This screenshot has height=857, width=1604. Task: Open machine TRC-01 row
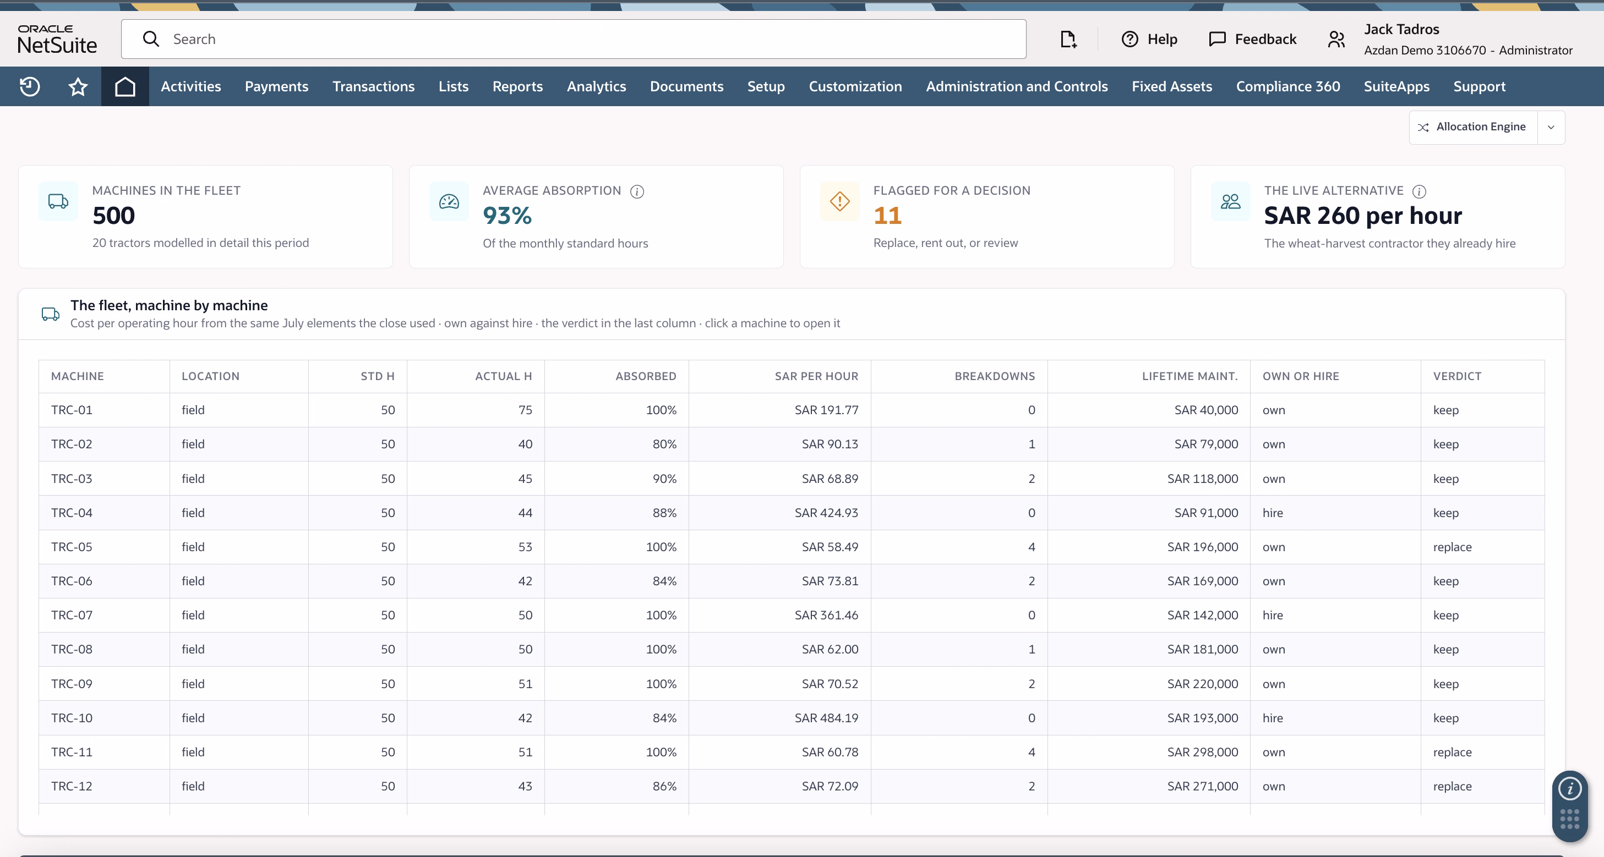point(792,410)
